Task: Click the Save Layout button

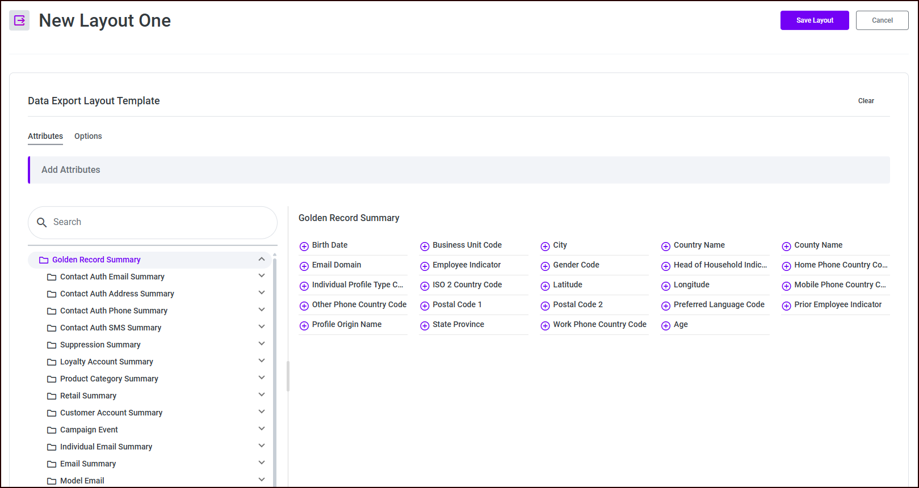Action: 814,20
